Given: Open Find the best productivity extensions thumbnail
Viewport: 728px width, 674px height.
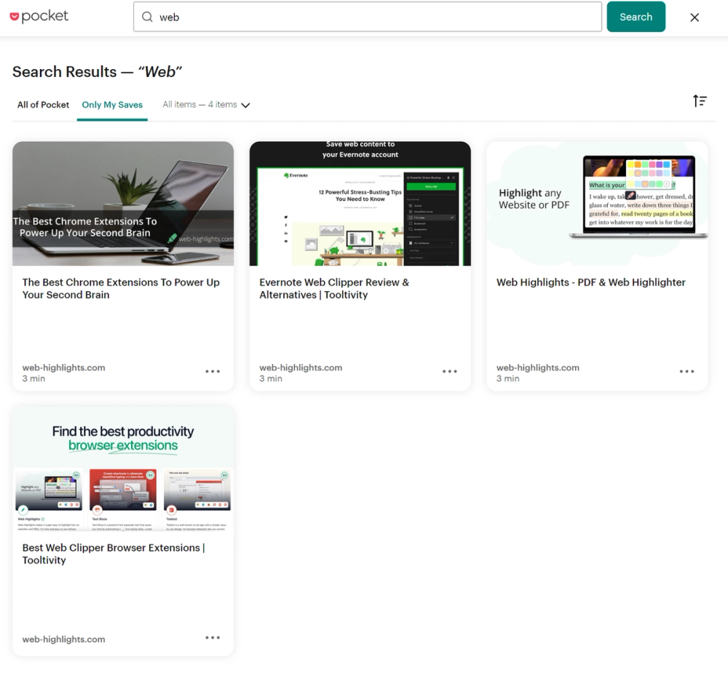Looking at the screenshot, I should [x=123, y=469].
